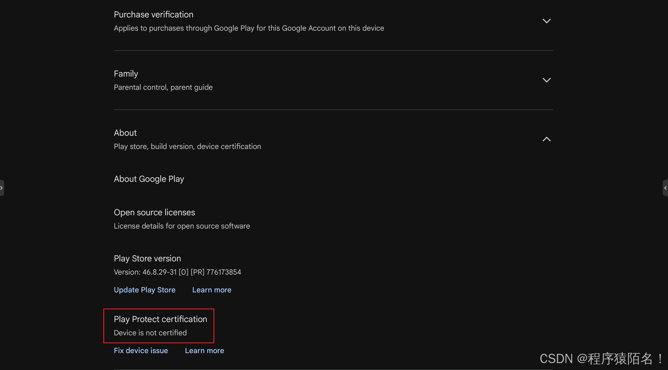668x370 pixels.
Task: Click the Purchase verification heading
Action: click(x=153, y=15)
